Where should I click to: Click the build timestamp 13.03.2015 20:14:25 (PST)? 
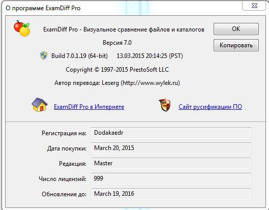coord(150,56)
